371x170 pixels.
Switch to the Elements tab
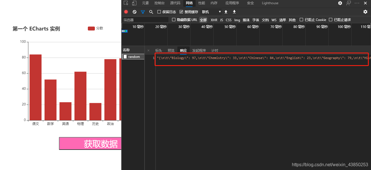click(x=145, y=3)
